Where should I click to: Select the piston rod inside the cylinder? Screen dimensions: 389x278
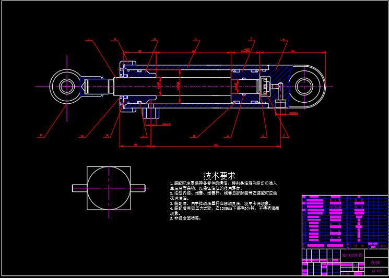198,87
